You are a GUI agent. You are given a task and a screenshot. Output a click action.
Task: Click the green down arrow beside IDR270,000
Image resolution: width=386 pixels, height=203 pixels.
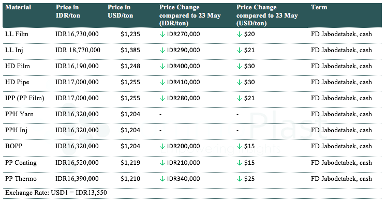(162, 34)
